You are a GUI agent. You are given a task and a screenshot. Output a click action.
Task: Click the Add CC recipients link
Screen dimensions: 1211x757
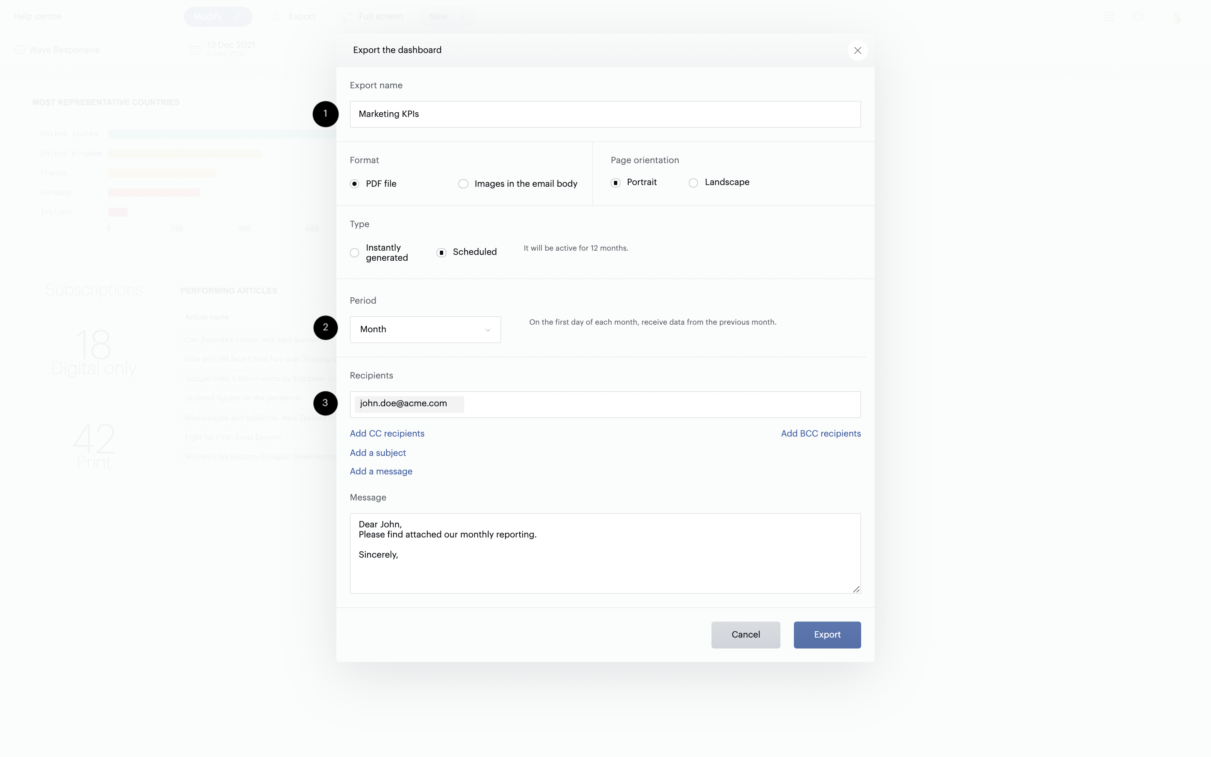387,433
